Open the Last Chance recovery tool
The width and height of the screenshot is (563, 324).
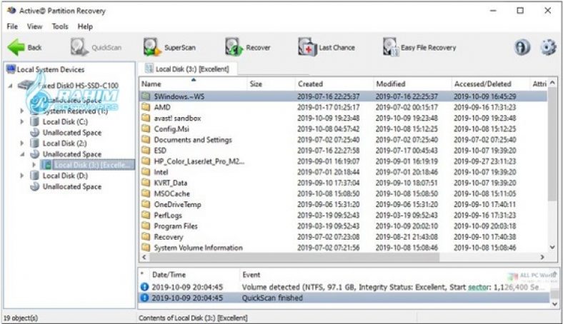click(326, 47)
